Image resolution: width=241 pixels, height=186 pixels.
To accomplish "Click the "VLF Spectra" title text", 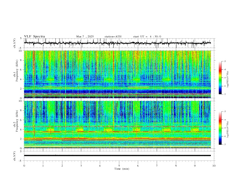I will [x=34, y=36].
